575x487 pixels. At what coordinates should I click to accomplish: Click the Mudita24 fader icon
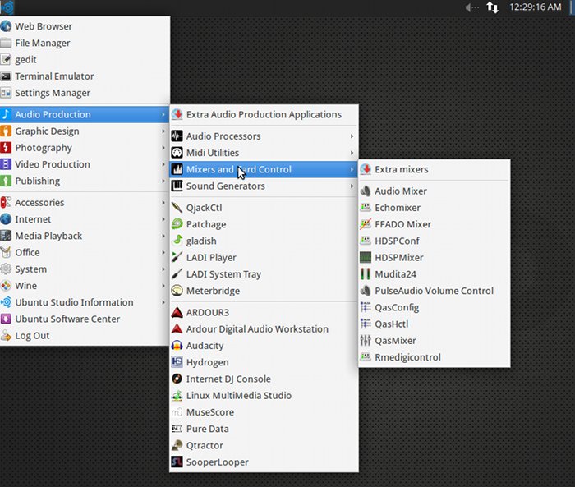(366, 274)
